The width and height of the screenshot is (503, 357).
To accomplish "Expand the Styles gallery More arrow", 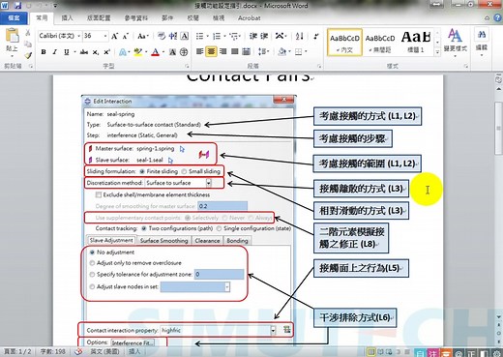I will pos(437,51).
